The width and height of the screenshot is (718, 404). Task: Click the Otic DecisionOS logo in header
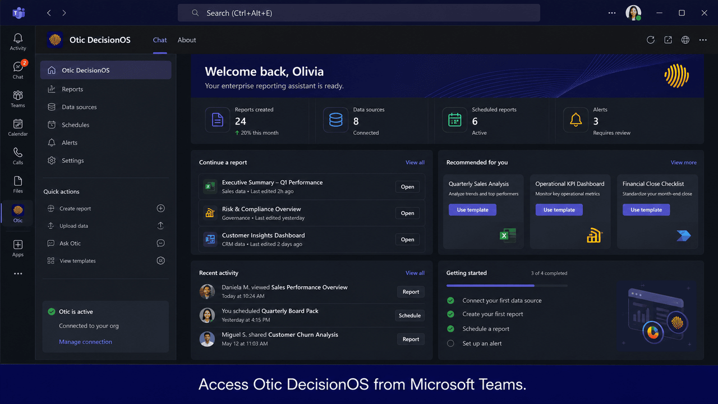[55, 40]
